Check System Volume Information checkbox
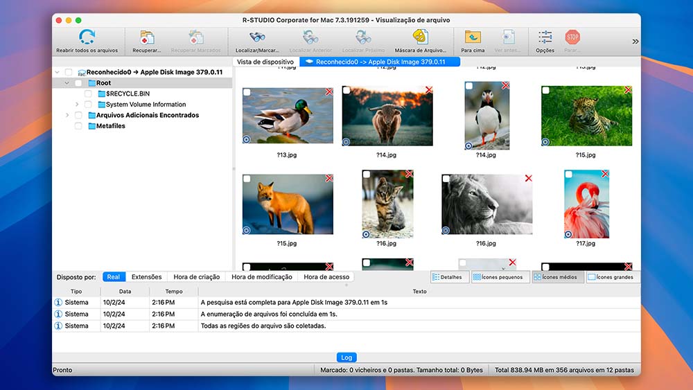The image size is (693, 390). 88,105
